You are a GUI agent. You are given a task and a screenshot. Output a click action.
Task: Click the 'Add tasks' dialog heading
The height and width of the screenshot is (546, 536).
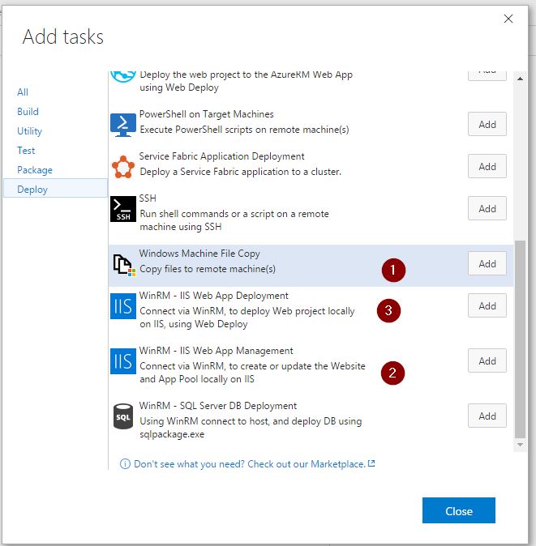click(63, 36)
